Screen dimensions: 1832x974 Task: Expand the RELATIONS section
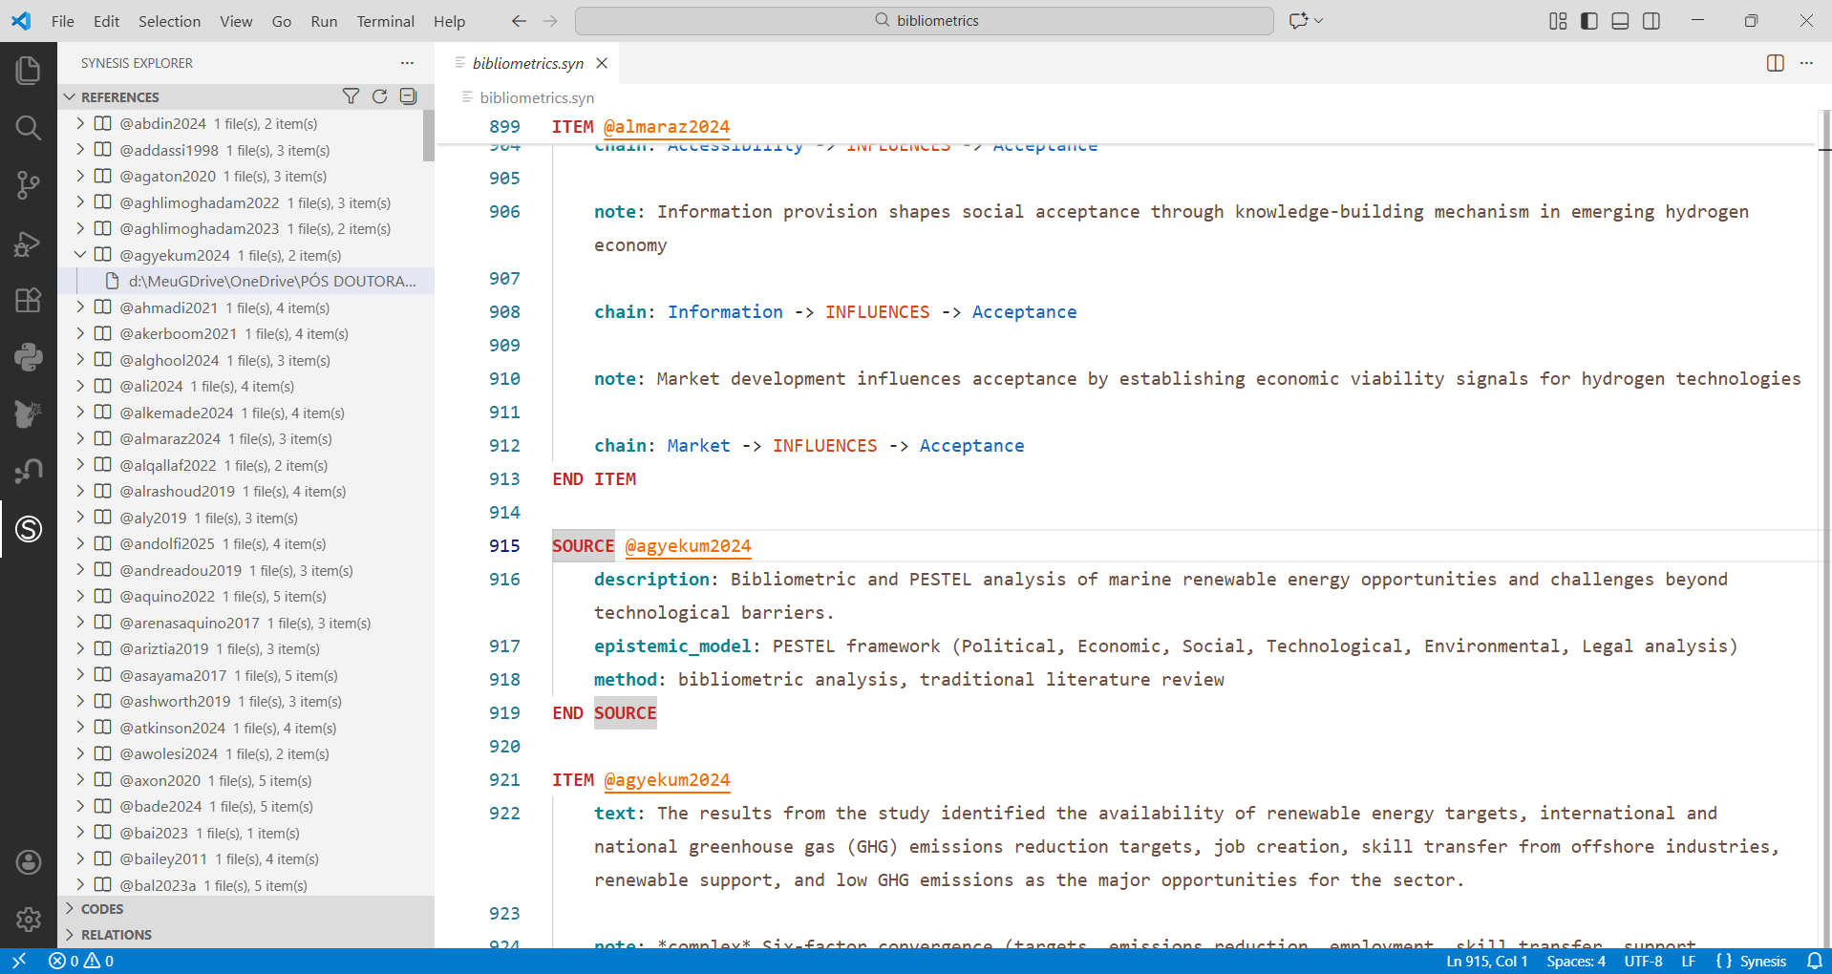116,935
